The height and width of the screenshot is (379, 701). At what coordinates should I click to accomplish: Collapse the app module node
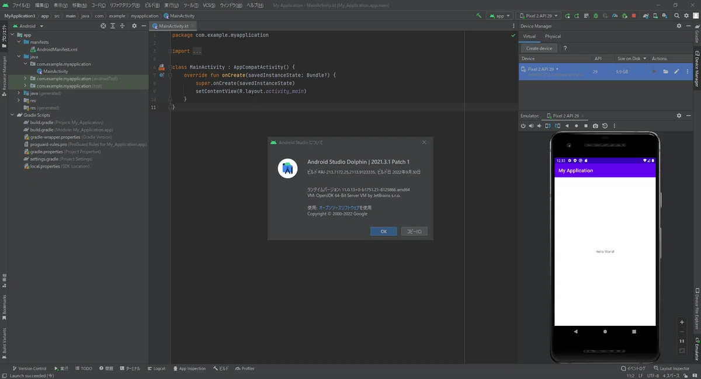click(12, 35)
